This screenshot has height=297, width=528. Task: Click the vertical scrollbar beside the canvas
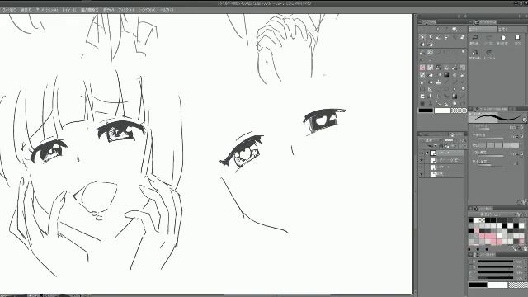(x=415, y=153)
